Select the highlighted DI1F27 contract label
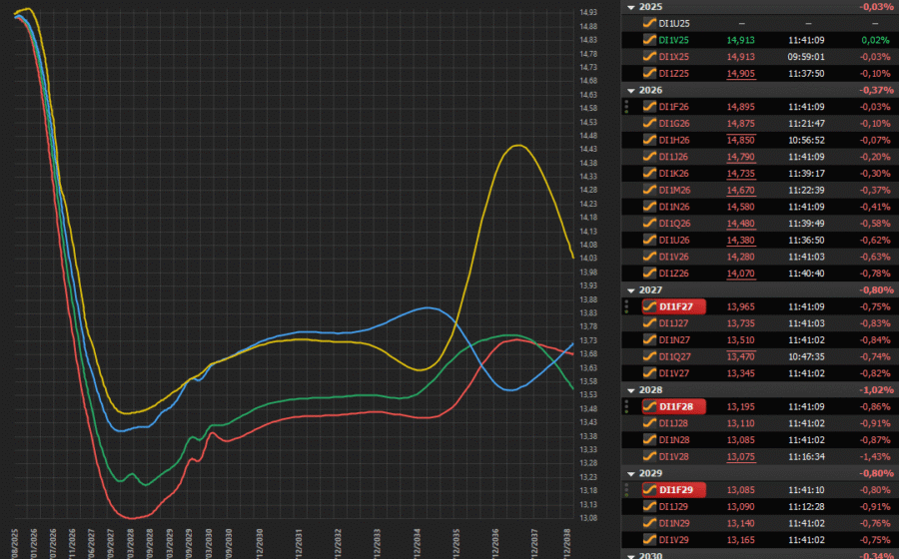 [x=676, y=306]
